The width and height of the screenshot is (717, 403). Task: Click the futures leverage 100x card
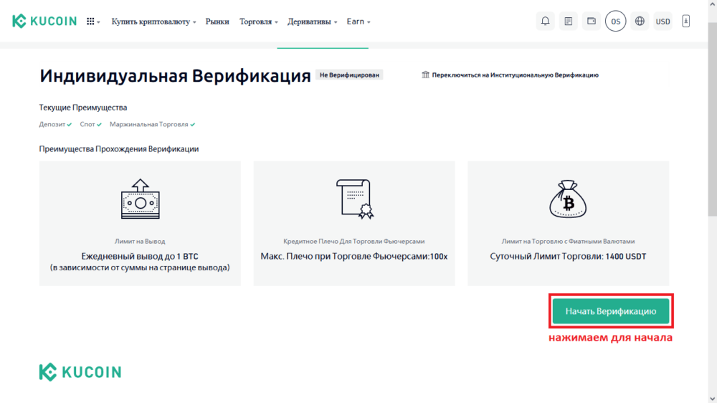[x=354, y=223]
